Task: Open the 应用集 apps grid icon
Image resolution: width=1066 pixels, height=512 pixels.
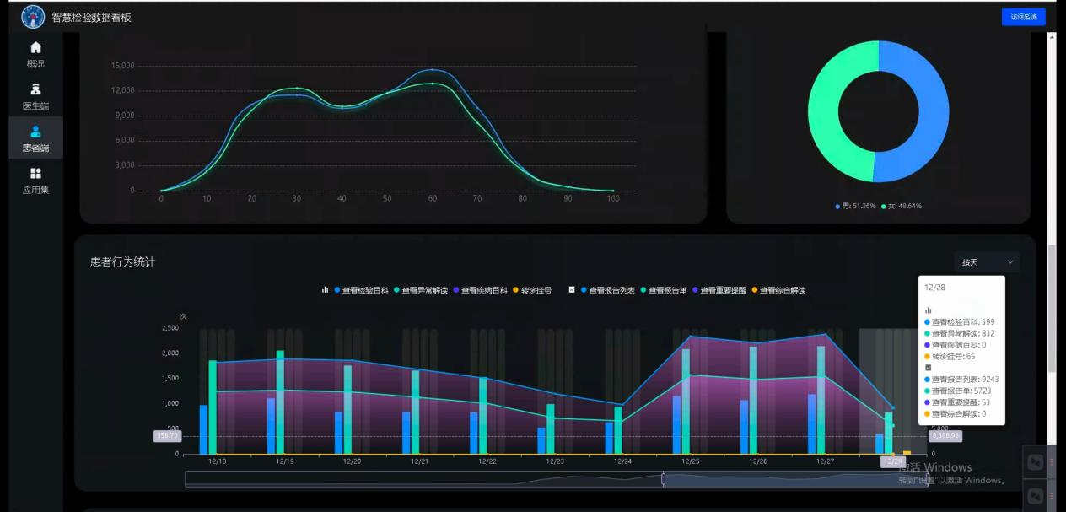Action: [35, 173]
